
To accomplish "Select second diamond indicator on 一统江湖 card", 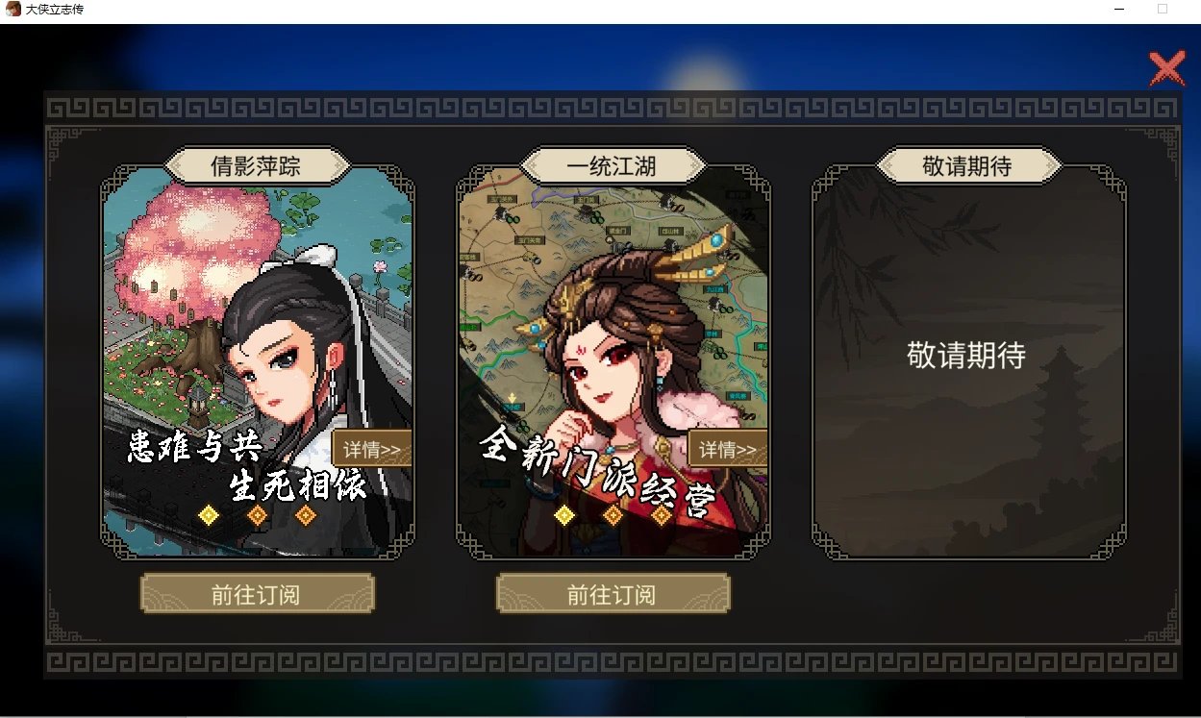I will (613, 515).
